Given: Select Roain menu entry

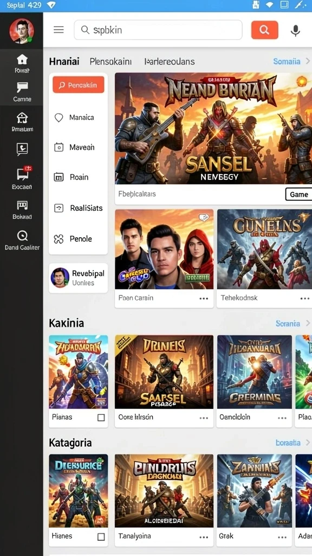Looking at the screenshot, I should [78, 177].
